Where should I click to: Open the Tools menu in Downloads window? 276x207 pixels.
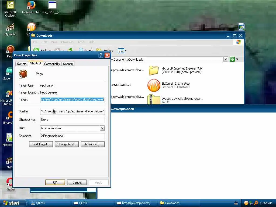click(x=81, y=42)
